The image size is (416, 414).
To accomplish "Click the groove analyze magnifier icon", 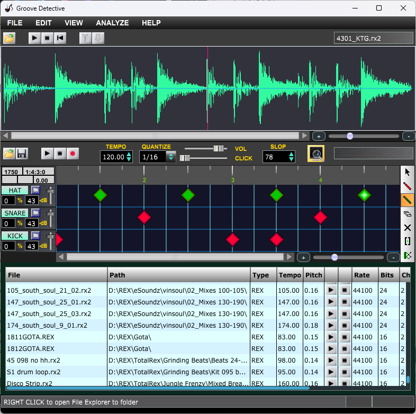I will point(316,154).
